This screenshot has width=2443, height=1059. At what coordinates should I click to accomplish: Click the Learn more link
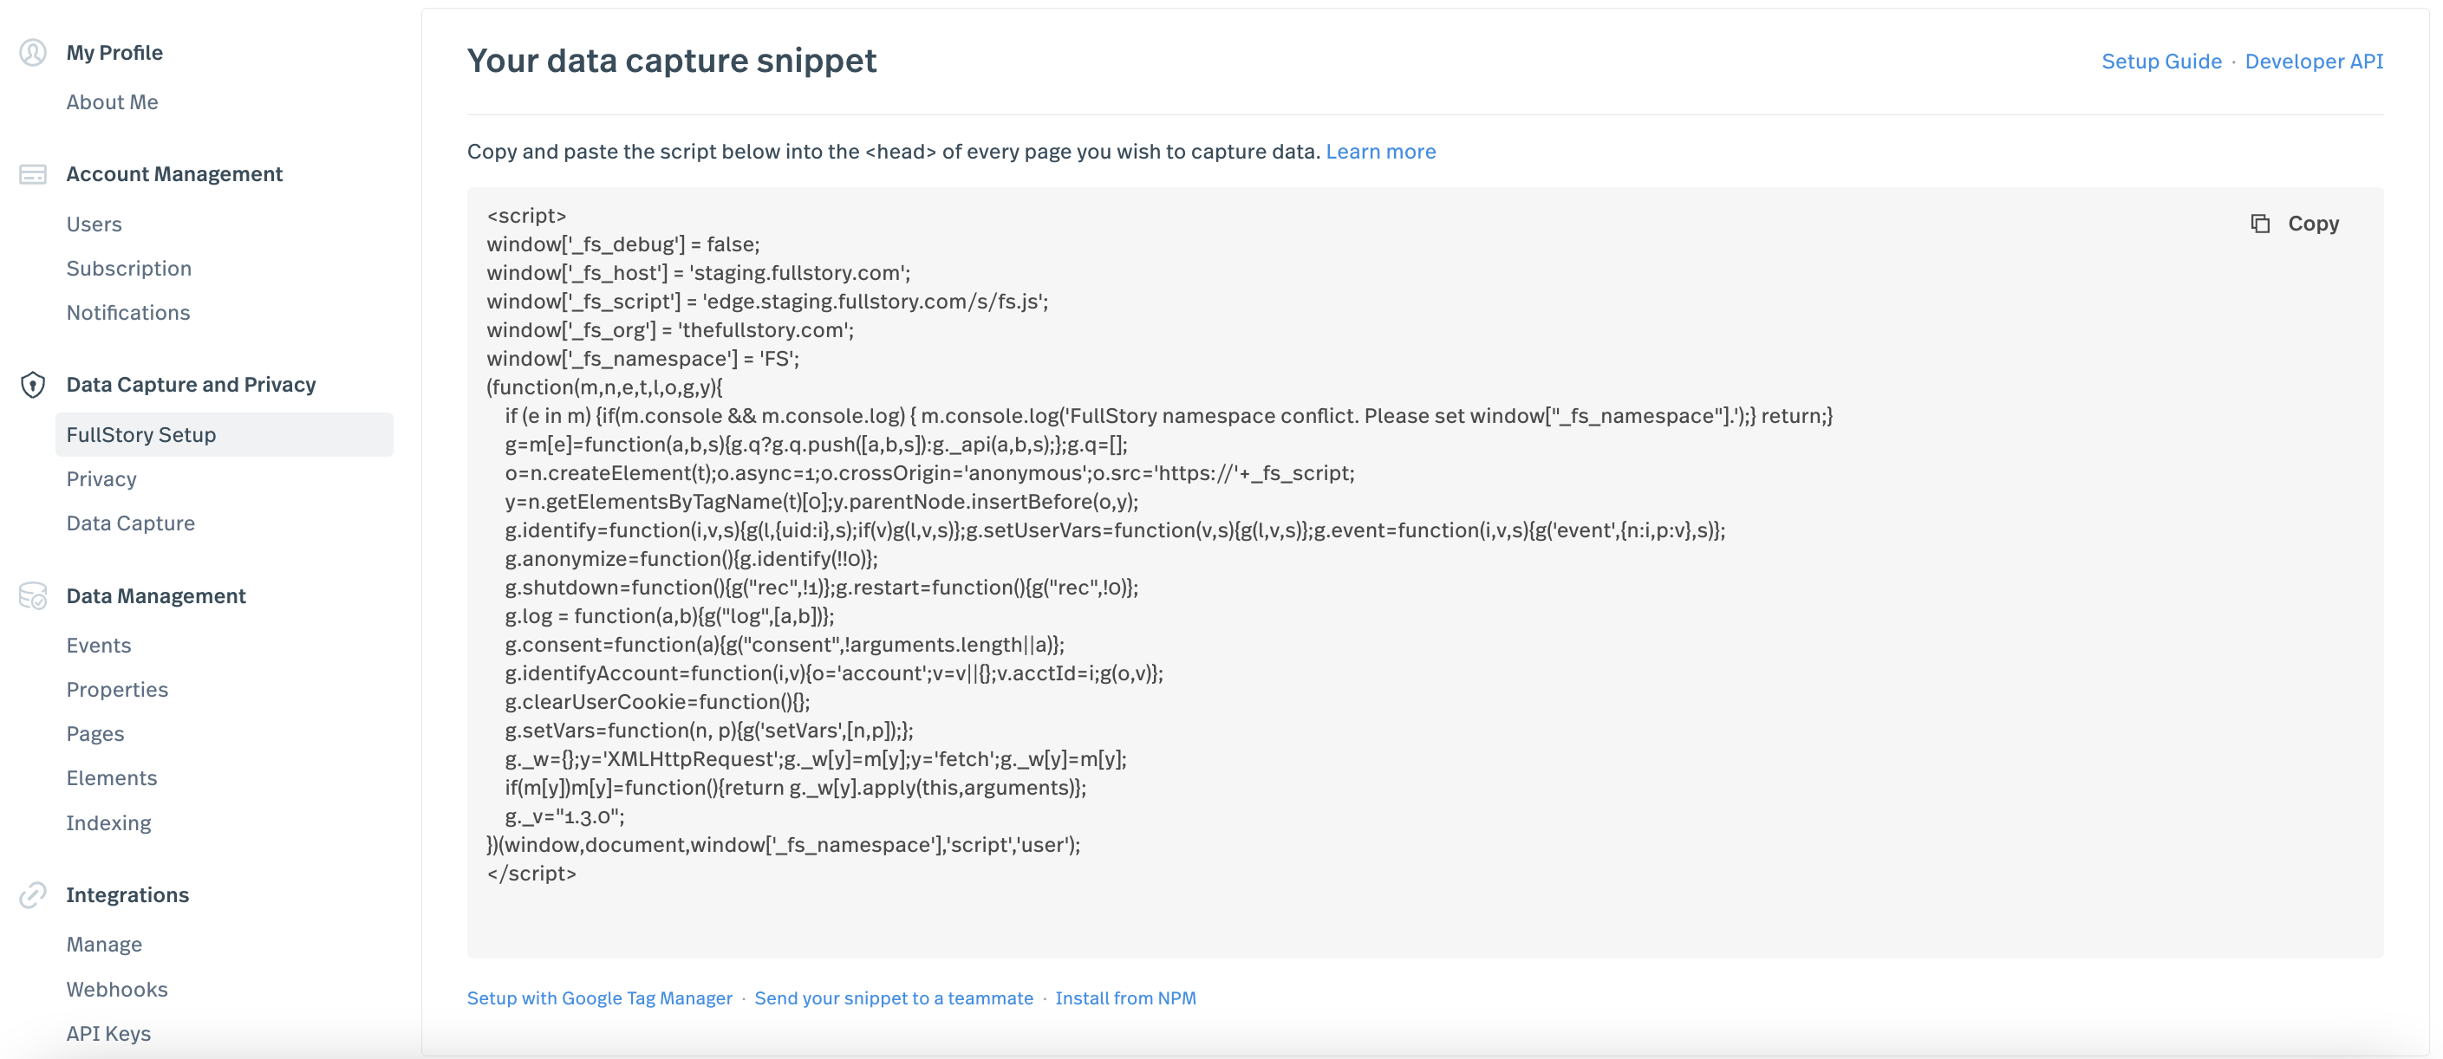point(1382,151)
